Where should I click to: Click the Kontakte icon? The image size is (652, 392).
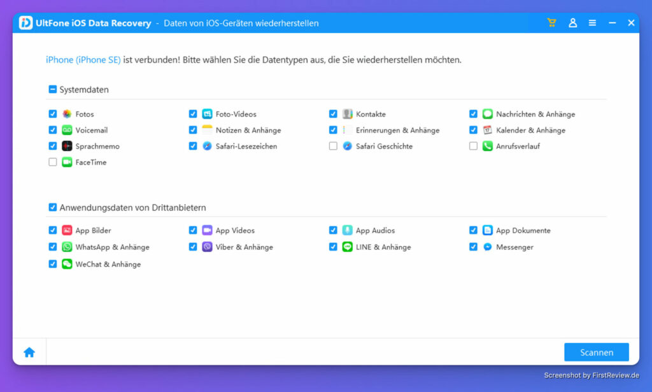click(x=347, y=114)
